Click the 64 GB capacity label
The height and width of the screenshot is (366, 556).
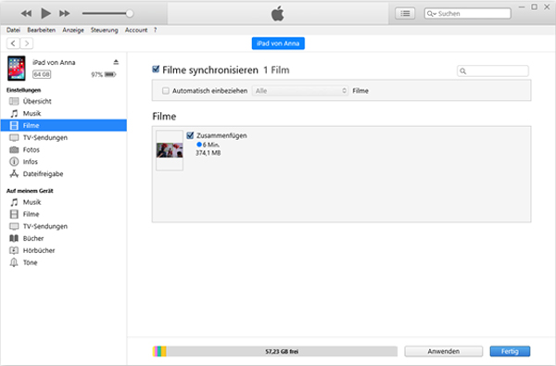pos(42,74)
